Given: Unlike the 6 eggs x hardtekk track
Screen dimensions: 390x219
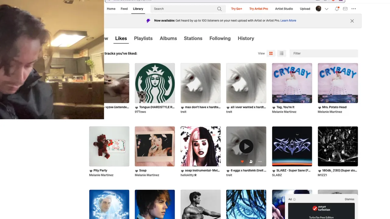Looking at the screenshot, I should pos(242,162).
